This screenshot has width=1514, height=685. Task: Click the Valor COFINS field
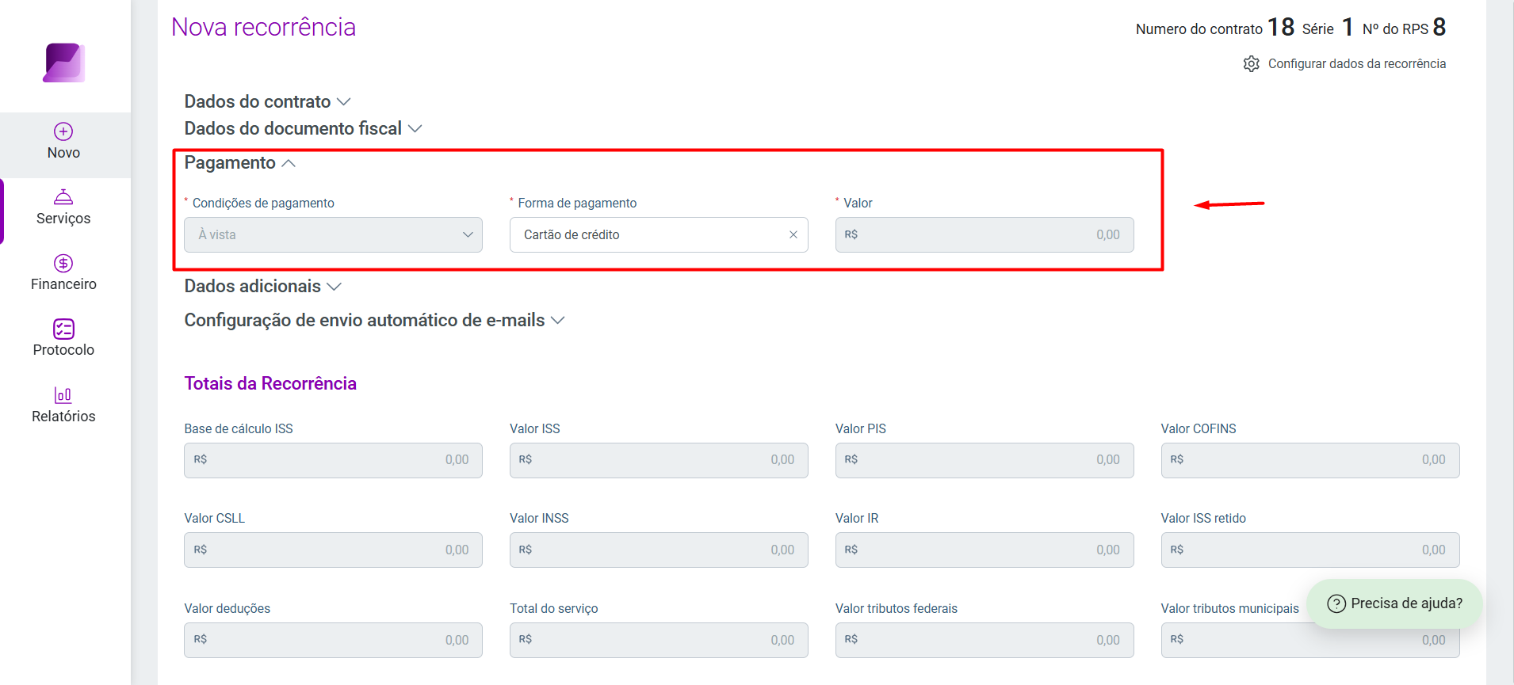tap(1310, 460)
